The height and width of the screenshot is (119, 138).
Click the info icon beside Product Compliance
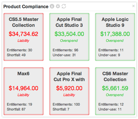tap(52, 6)
